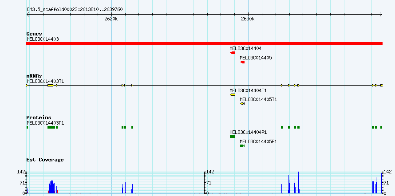The height and width of the screenshot is (196, 395).
Task: Click the wide yellow exon on MELO3C014403T1
Action: point(51,86)
